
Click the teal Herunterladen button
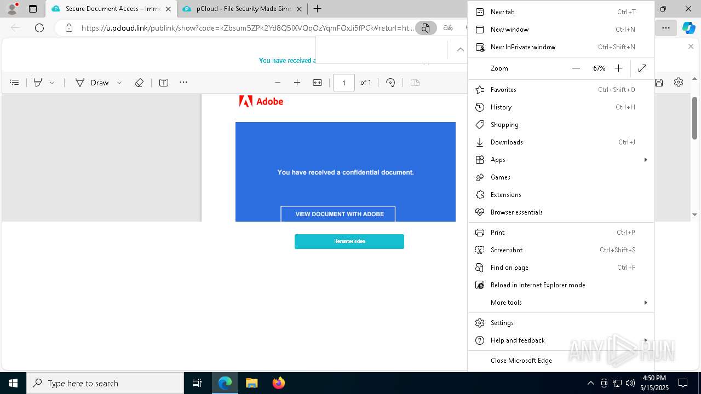349,241
